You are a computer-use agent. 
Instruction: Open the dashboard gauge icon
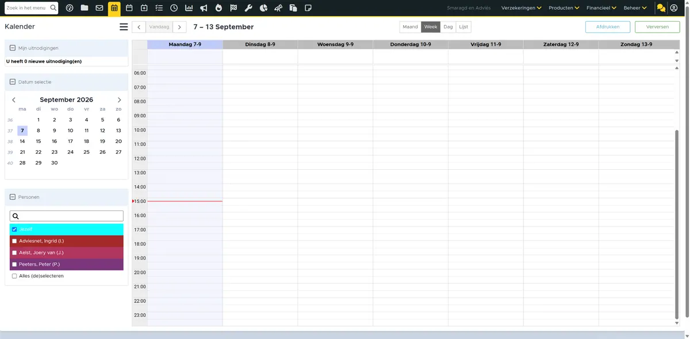[x=70, y=8]
